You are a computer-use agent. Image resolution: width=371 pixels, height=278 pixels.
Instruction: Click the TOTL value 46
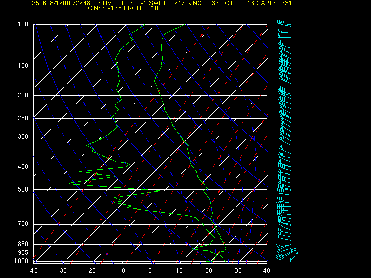coord(250,3)
